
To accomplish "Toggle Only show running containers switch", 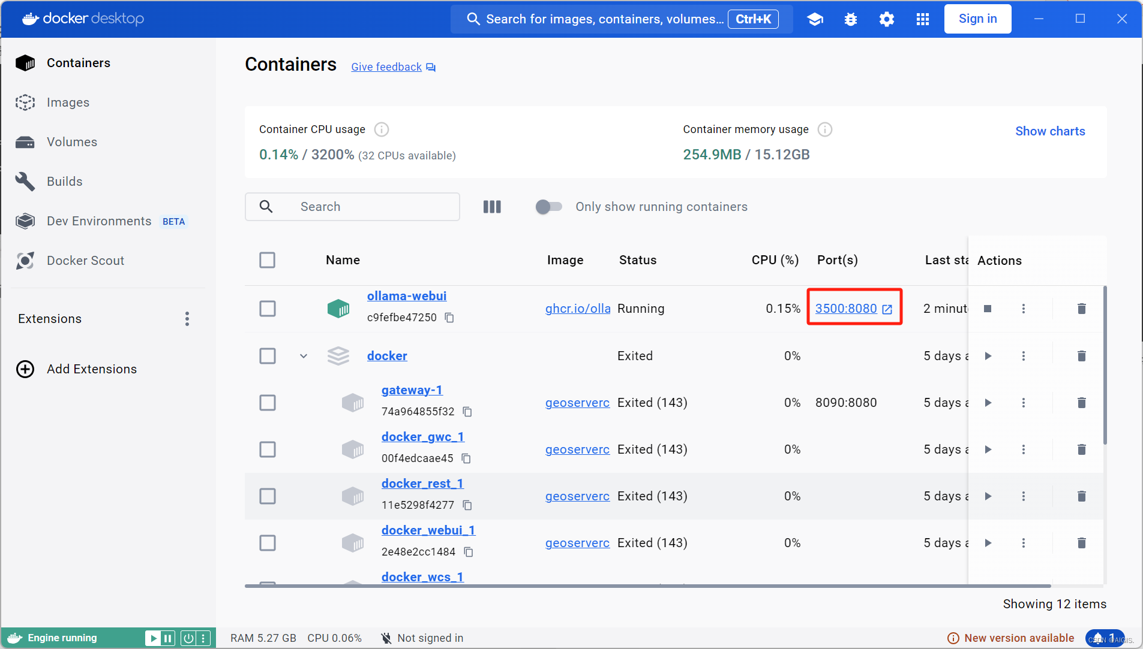I will click(x=548, y=207).
